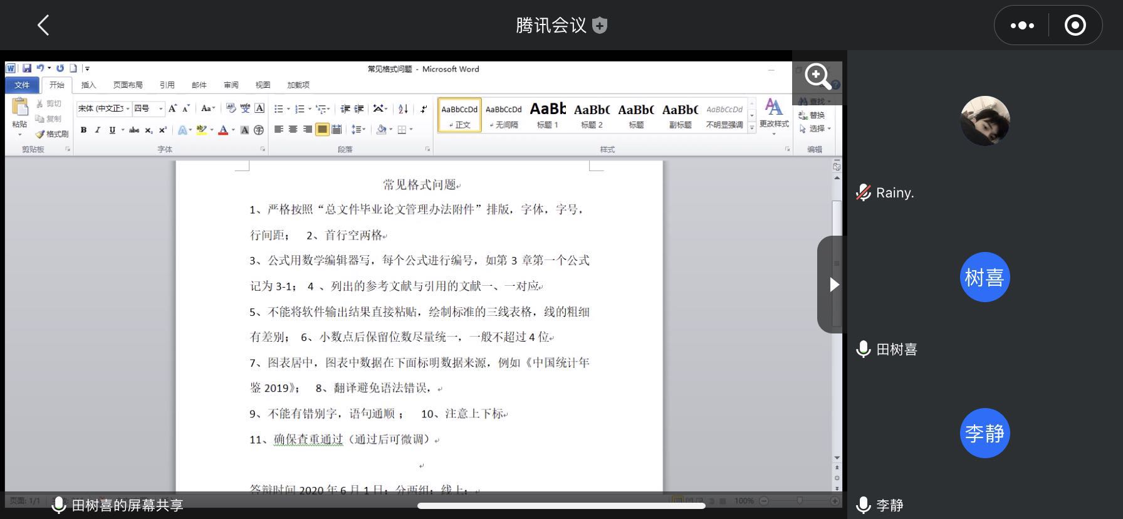Select the 树喜 participant avatar

[x=985, y=277]
